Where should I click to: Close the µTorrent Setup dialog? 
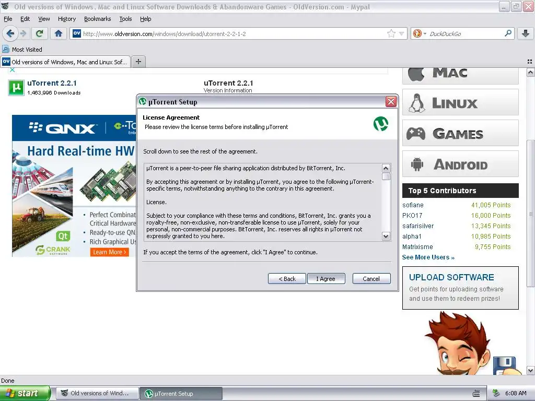(391, 101)
